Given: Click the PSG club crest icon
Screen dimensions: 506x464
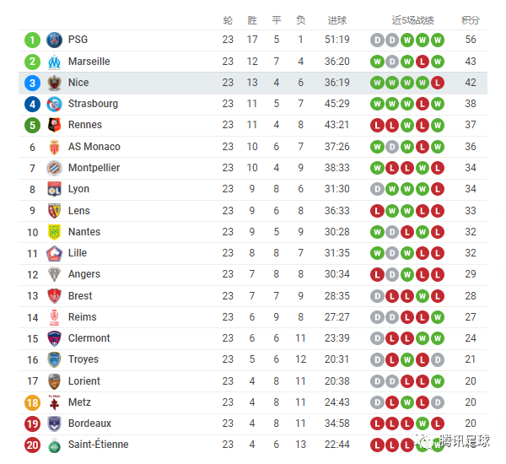Looking at the screenshot, I should [54, 40].
